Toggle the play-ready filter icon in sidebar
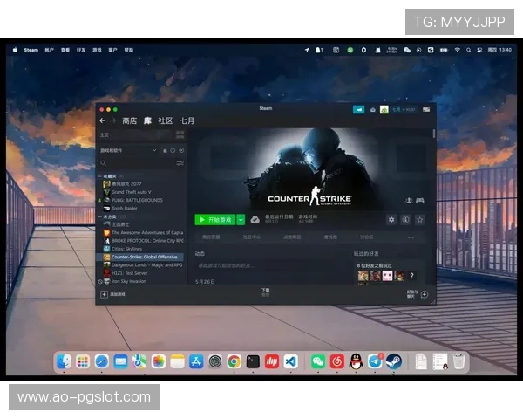The height and width of the screenshot is (419, 523). [x=180, y=150]
